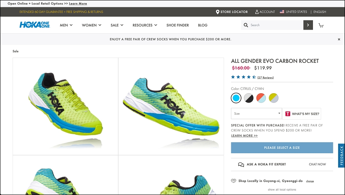Expand the WOMEN menu
Image resolution: width=345 pixels, height=195 pixels.
click(x=92, y=25)
